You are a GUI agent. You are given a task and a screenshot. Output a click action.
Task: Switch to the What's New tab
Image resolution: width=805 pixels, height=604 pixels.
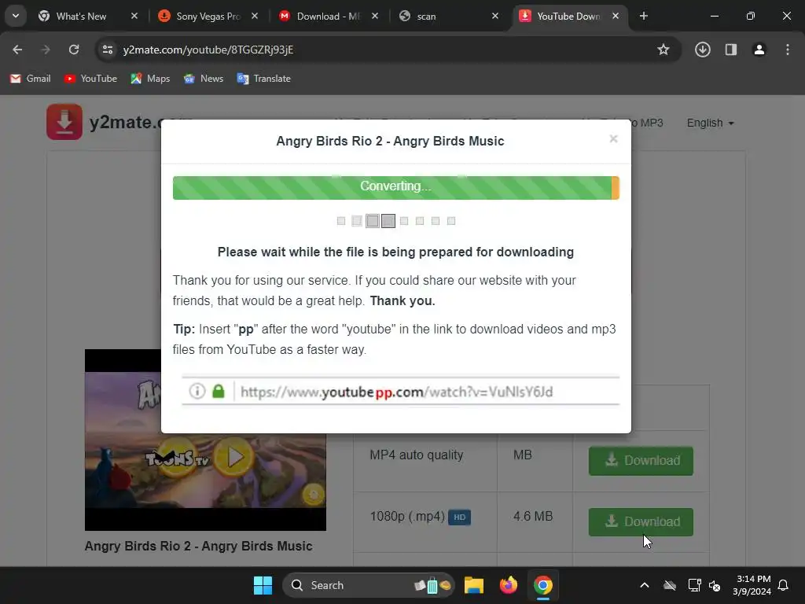[x=82, y=17]
